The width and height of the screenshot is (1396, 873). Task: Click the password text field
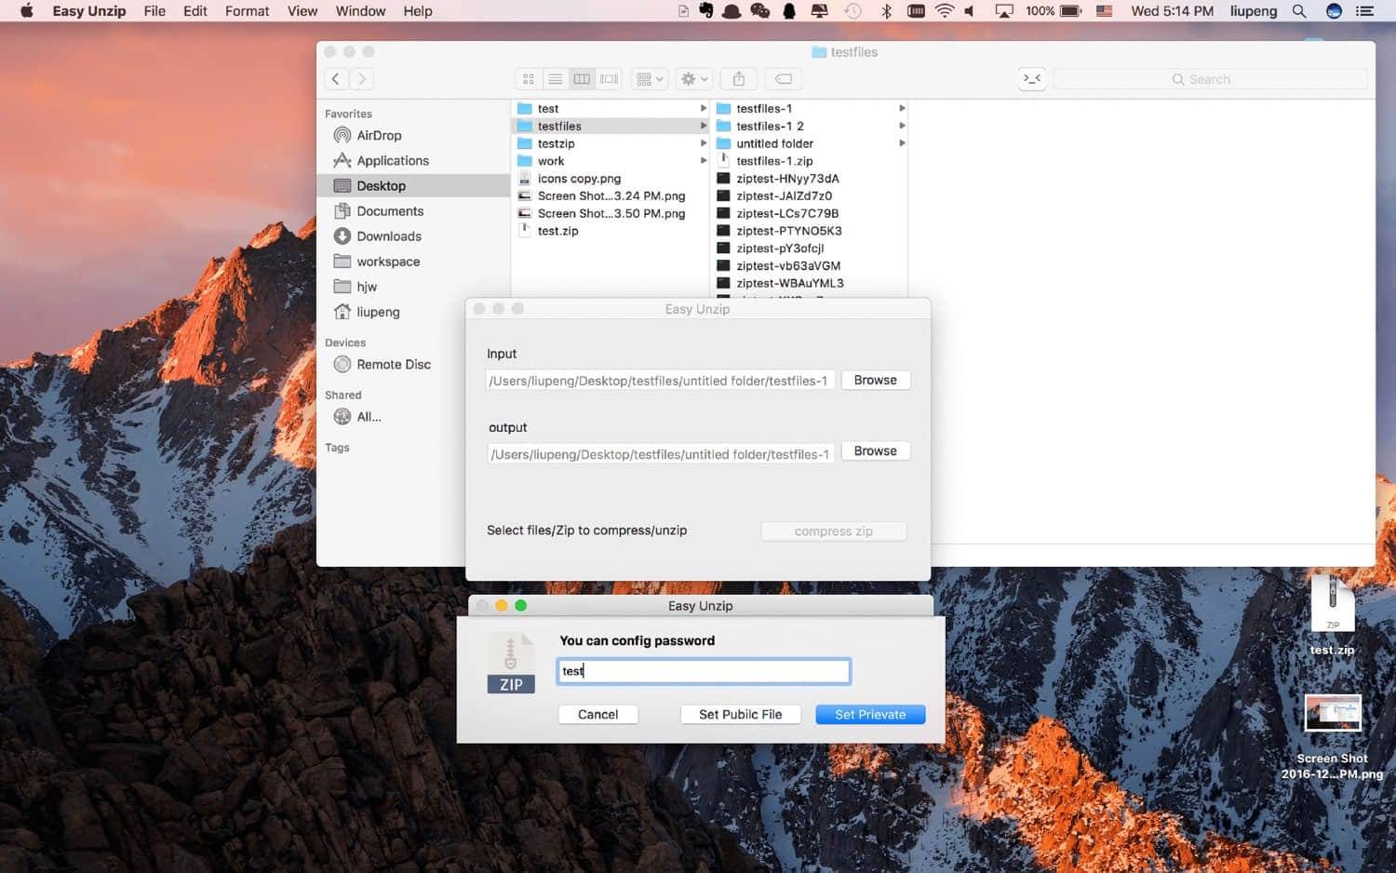704,671
